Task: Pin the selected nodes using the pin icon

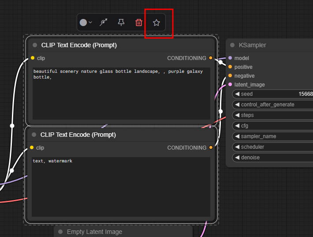Action: (x=121, y=23)
